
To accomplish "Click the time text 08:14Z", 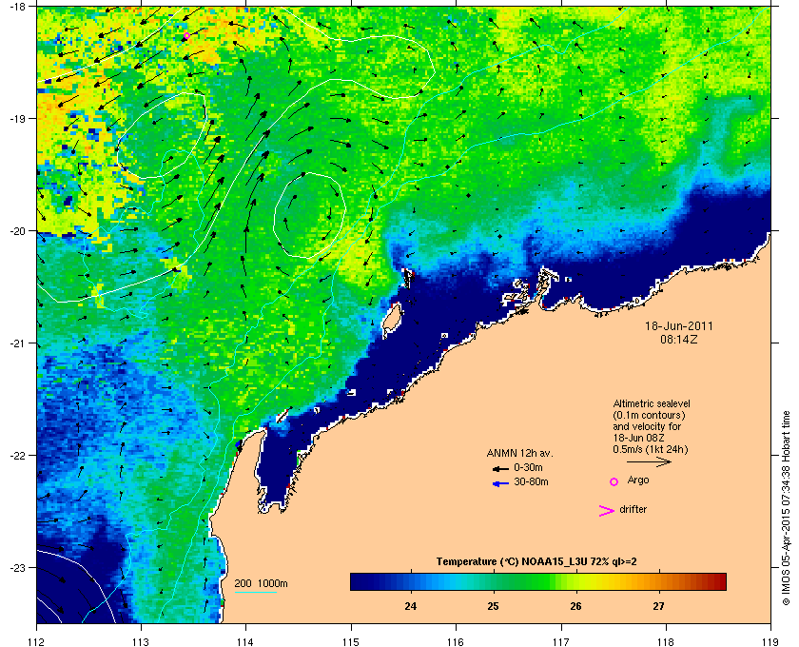I will tap(679, 339).
